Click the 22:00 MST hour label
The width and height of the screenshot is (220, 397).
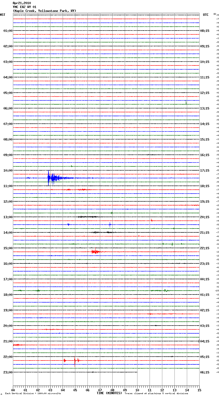coord(8,357)
